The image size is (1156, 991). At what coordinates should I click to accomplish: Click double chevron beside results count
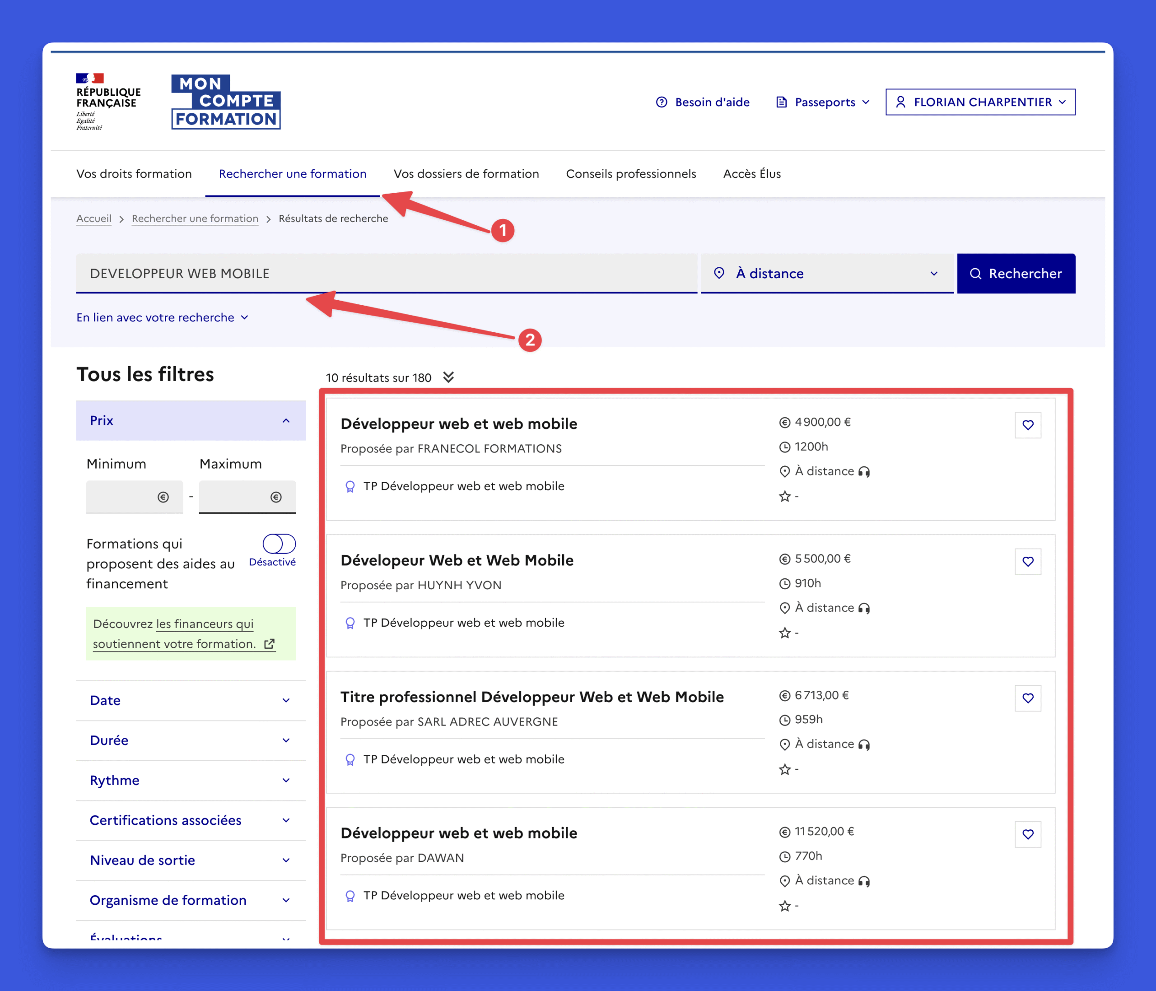pos(448,377)
